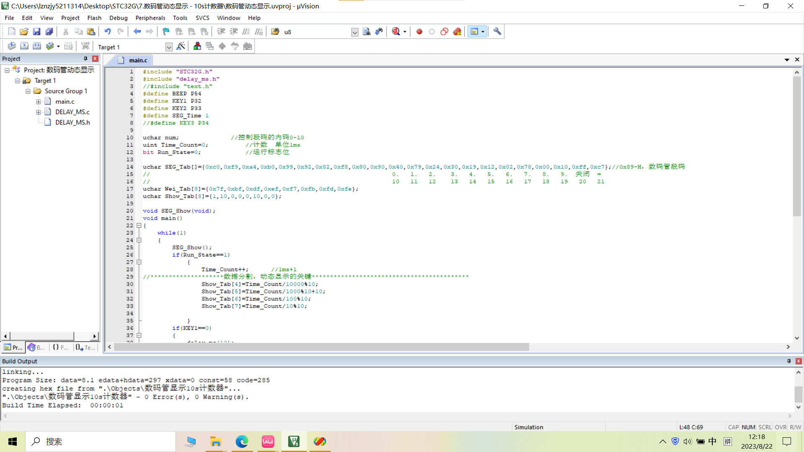Screen dimensions: 804x452
Task: Save all files
Action: tap(49, 31)
